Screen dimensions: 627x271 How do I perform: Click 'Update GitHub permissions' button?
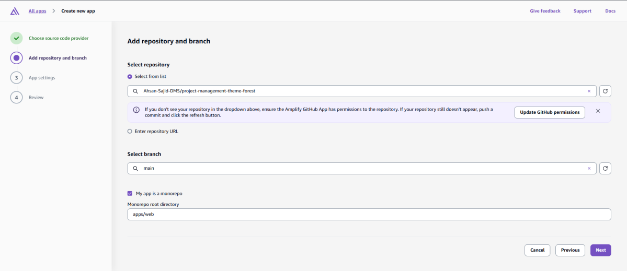point(550,113)
